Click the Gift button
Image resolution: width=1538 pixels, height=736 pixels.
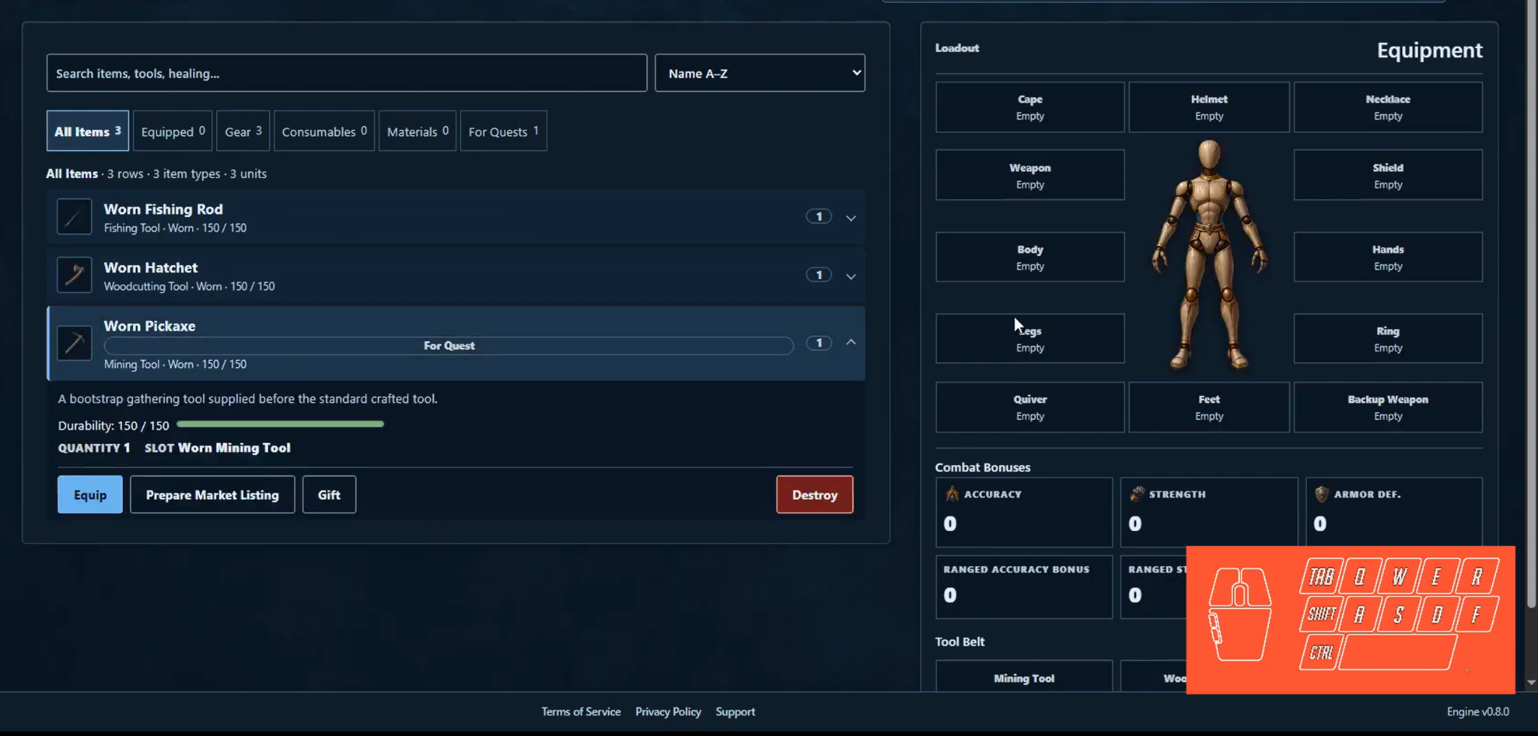point(329,495)
